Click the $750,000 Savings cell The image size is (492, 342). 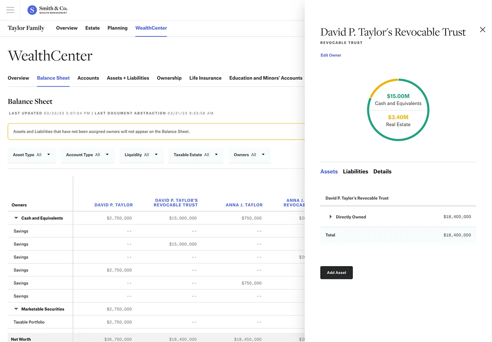[x=251, y=283]
